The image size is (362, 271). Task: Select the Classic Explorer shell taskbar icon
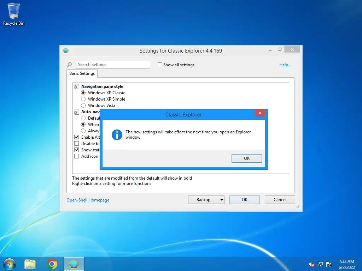74,264
